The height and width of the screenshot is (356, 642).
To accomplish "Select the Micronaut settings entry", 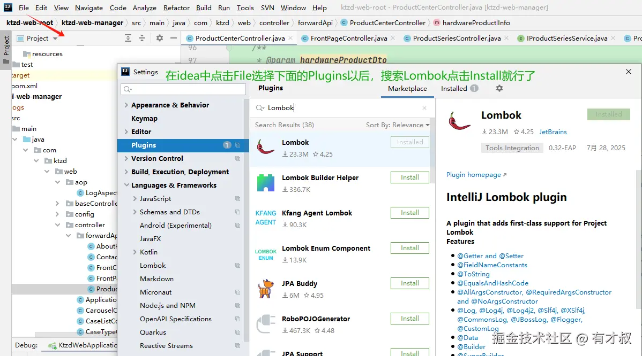I will click(x=155, y=292).
